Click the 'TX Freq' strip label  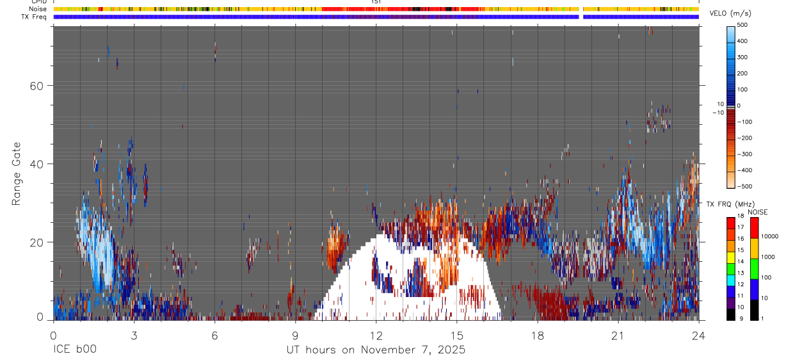point(35,17)
